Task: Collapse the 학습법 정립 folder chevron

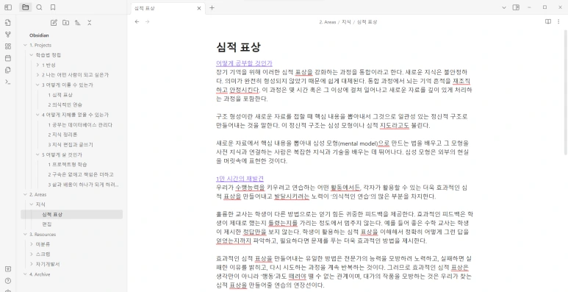Action: coord(32,55)
